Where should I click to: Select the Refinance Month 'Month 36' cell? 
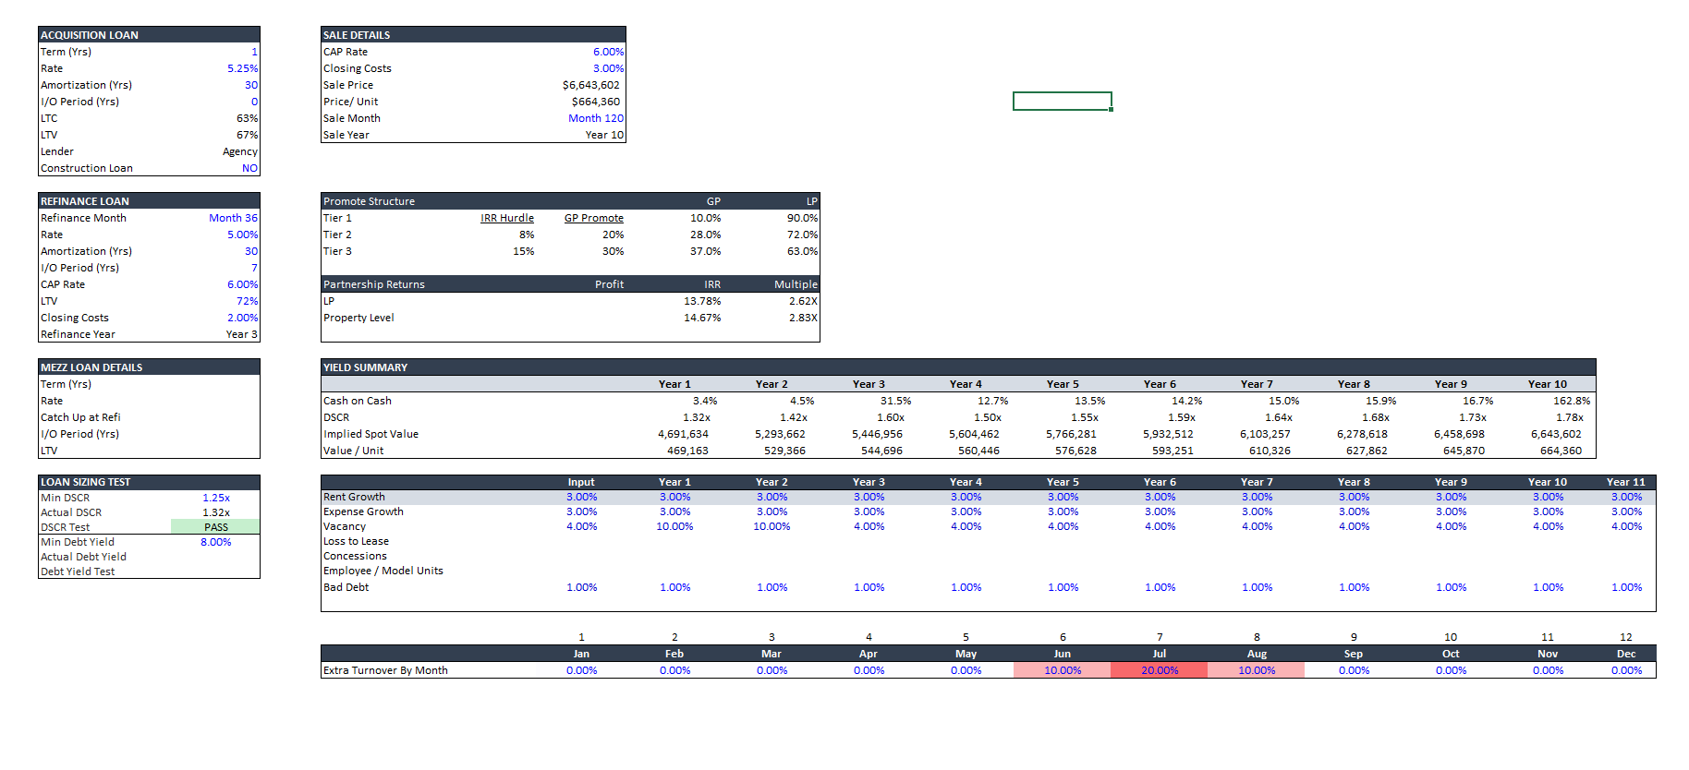[233, 218]
